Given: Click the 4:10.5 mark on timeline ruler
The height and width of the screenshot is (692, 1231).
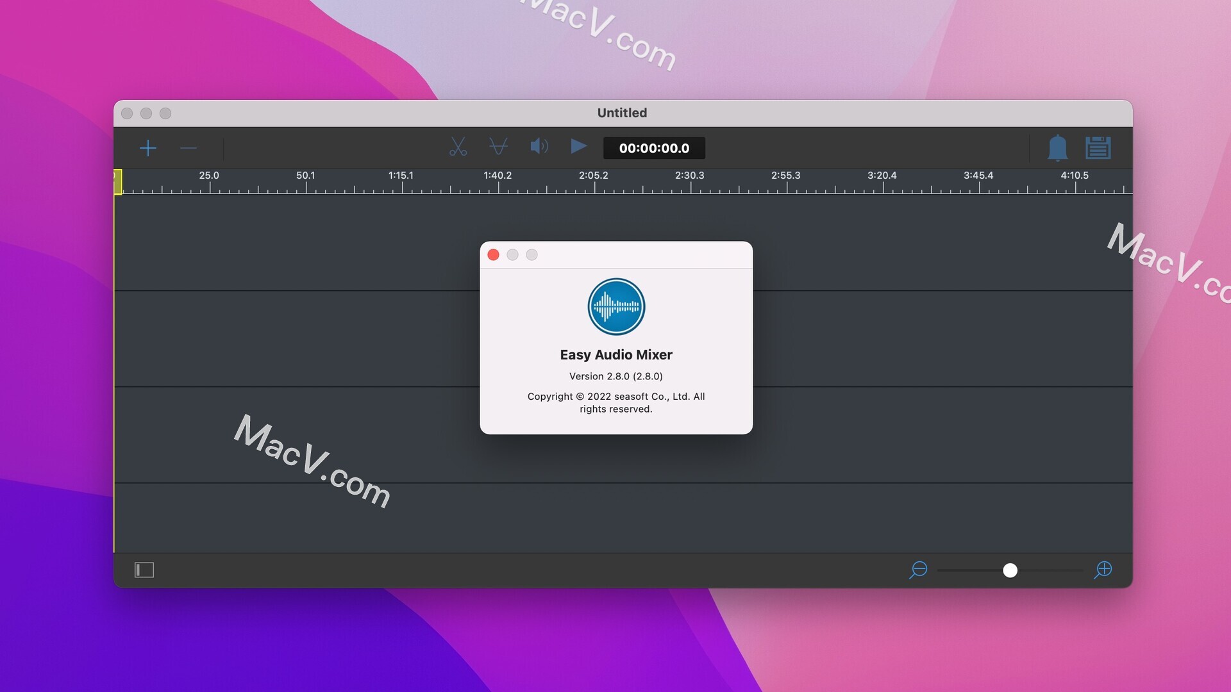Looking at the screenshot, I should tap(1074, 176).
